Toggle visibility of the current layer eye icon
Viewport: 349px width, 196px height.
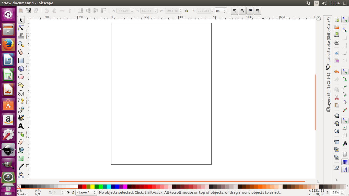(68, 192)
